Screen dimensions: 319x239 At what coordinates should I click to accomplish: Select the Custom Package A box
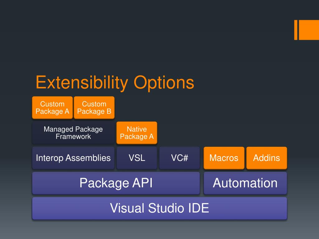pos(52,108)
